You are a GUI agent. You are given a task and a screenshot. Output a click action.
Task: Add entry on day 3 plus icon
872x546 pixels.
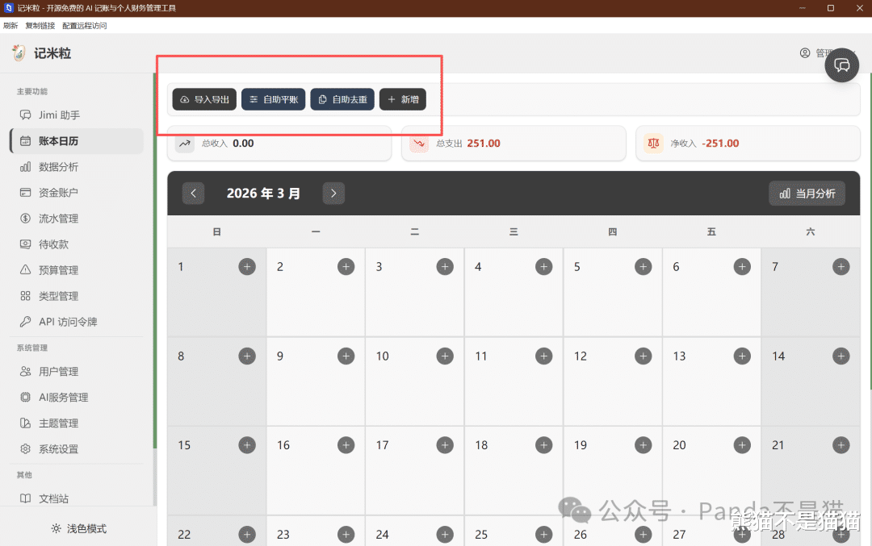click(445, 267)
